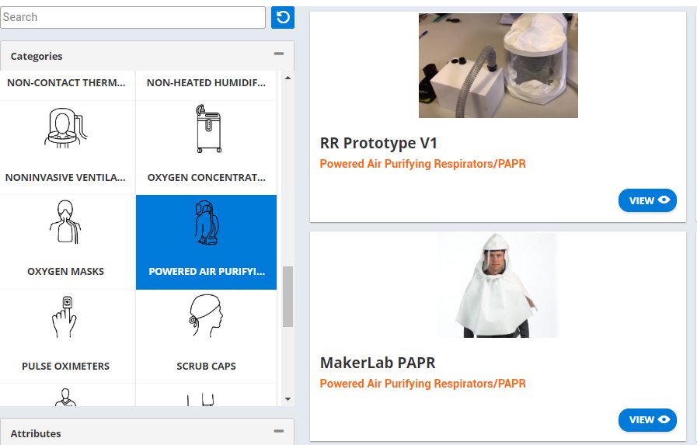Click the SCRUB CAPS label
The width and height of the screenshot is (697, 445).
(206, 367)
